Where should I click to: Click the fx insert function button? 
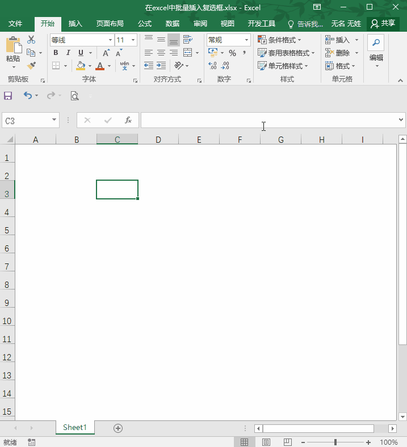click(128, 120)
